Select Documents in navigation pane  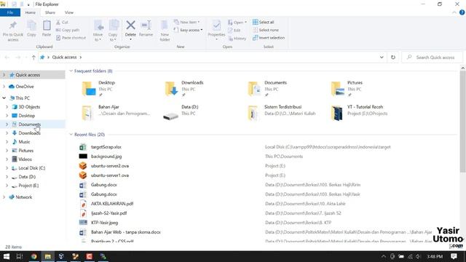click(29, 124)
